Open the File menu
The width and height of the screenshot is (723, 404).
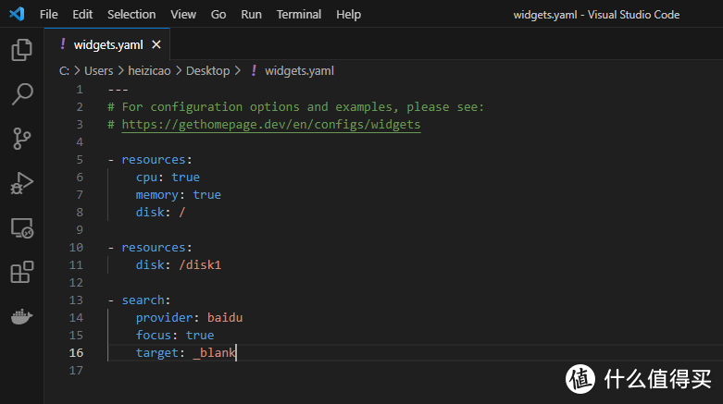tap(49, 15)
